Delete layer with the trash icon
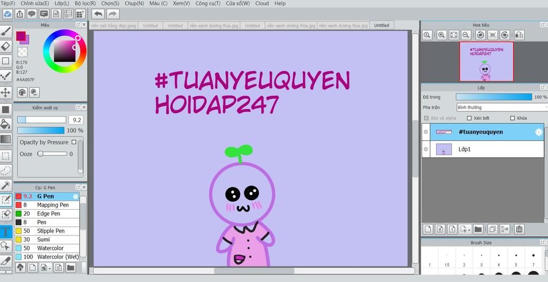This screenshot has height=282, width=548. [519, 229]
